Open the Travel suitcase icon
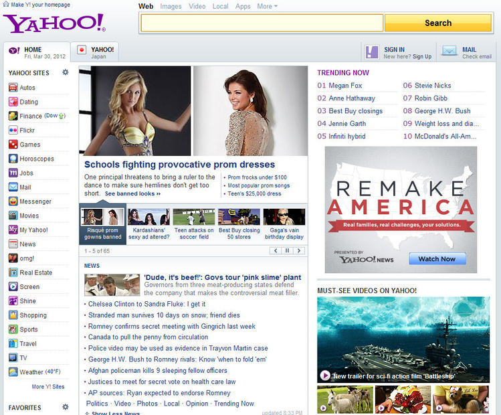The width and height of the screenshot is (501, 415). (13, 343)
